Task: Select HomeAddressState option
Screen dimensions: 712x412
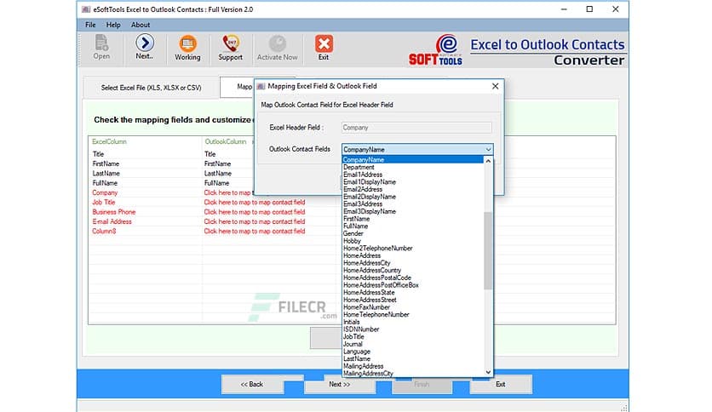Action: (412, 292)
